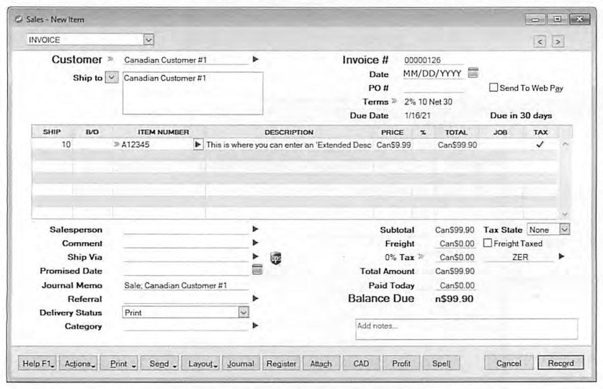
Task: Click the Attach button
Action: (322, 364)
